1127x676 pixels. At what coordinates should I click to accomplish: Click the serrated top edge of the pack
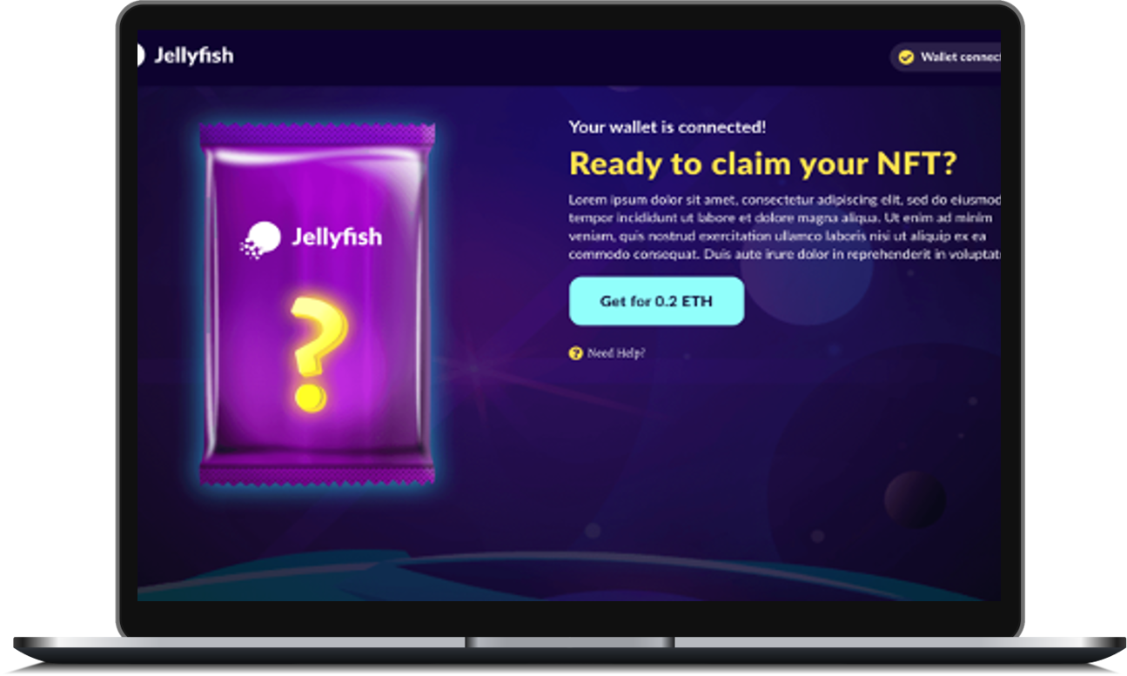[317, 134]
